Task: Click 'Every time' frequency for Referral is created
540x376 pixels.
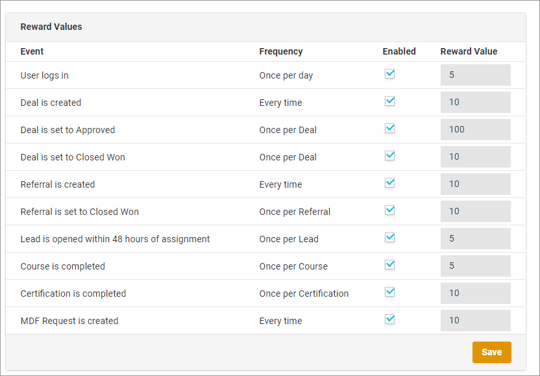Action: click(x=280, y=184)
